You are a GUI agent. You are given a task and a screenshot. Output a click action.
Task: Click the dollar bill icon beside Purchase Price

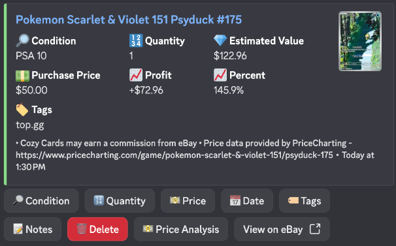point(22,75)
